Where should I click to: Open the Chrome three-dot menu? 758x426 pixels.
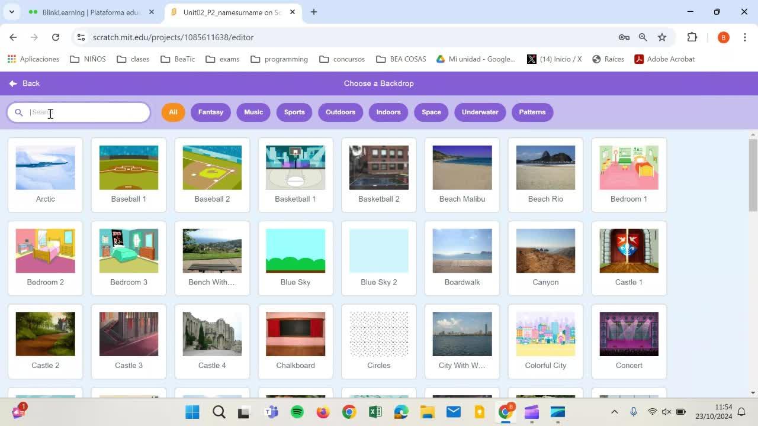[x=744, y=37]
